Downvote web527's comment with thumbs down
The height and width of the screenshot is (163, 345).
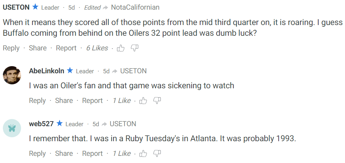point(157,153)
